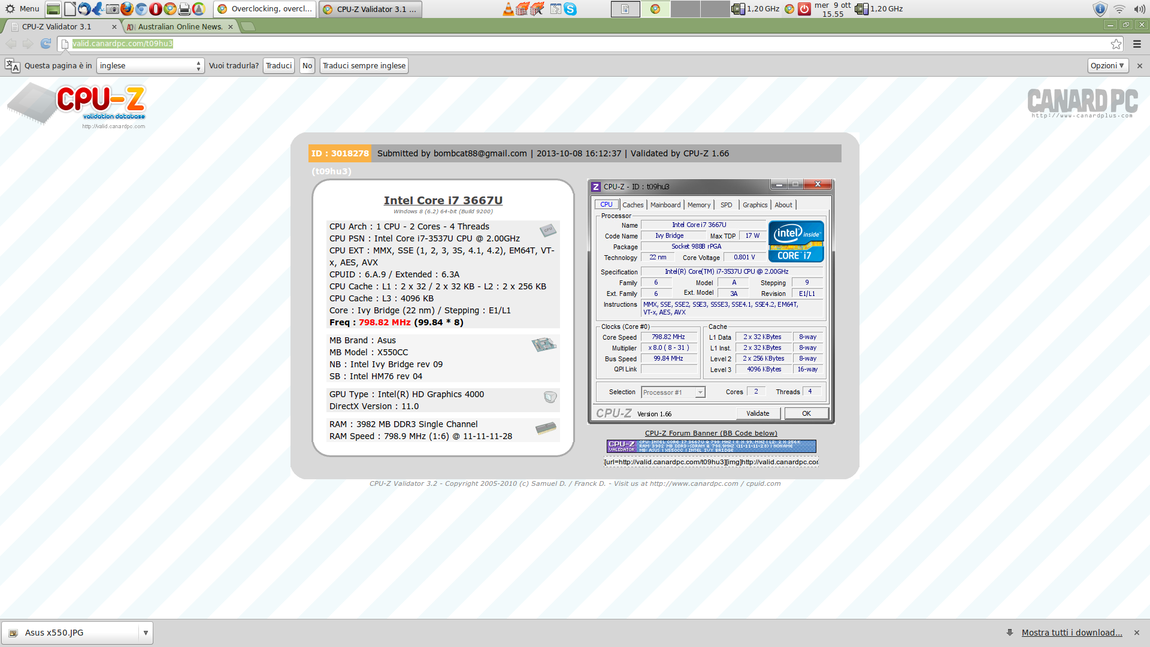Image resolution: width=1150 pixels, height=647 pixels.
Task: Expand Asus x550.JPG download options arrow
Action: coord(146,633)
